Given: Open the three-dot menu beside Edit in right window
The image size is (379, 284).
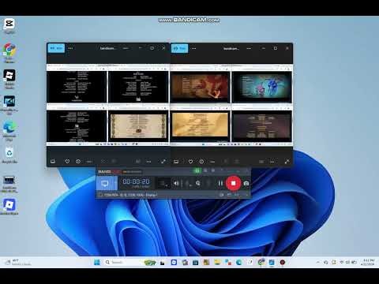Looking at the screenshot, I should [193, 48].
